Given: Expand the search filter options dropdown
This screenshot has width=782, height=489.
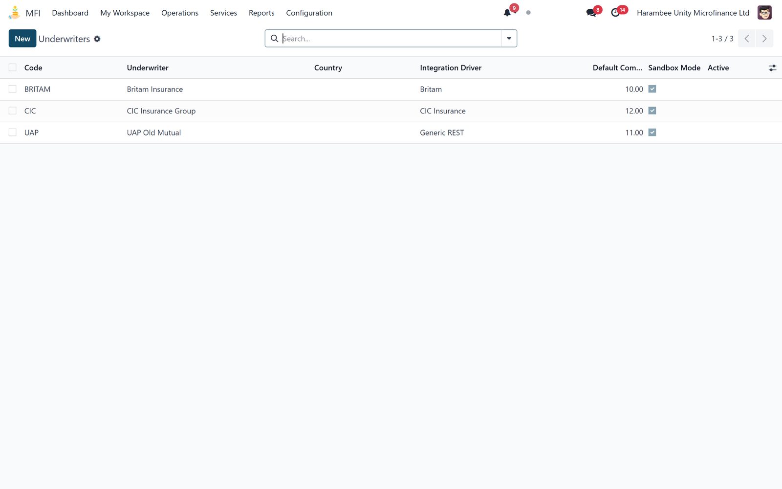Looking at the screenshot, I should tap(509, 39).
